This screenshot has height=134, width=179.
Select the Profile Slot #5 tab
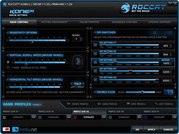tap(160, 111)
